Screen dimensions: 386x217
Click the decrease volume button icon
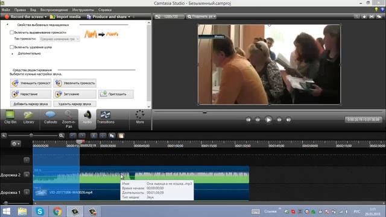coord(15,83)
